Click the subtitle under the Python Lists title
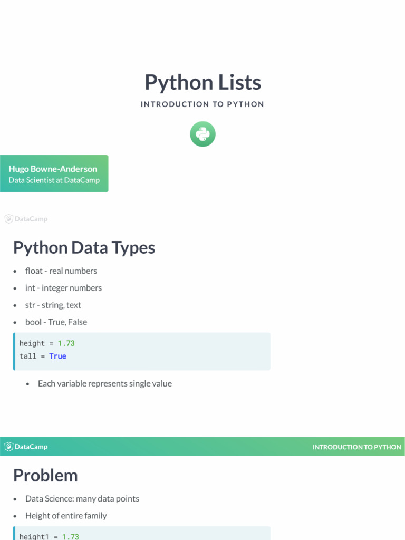405x540 pixels. tap(202, 104)
